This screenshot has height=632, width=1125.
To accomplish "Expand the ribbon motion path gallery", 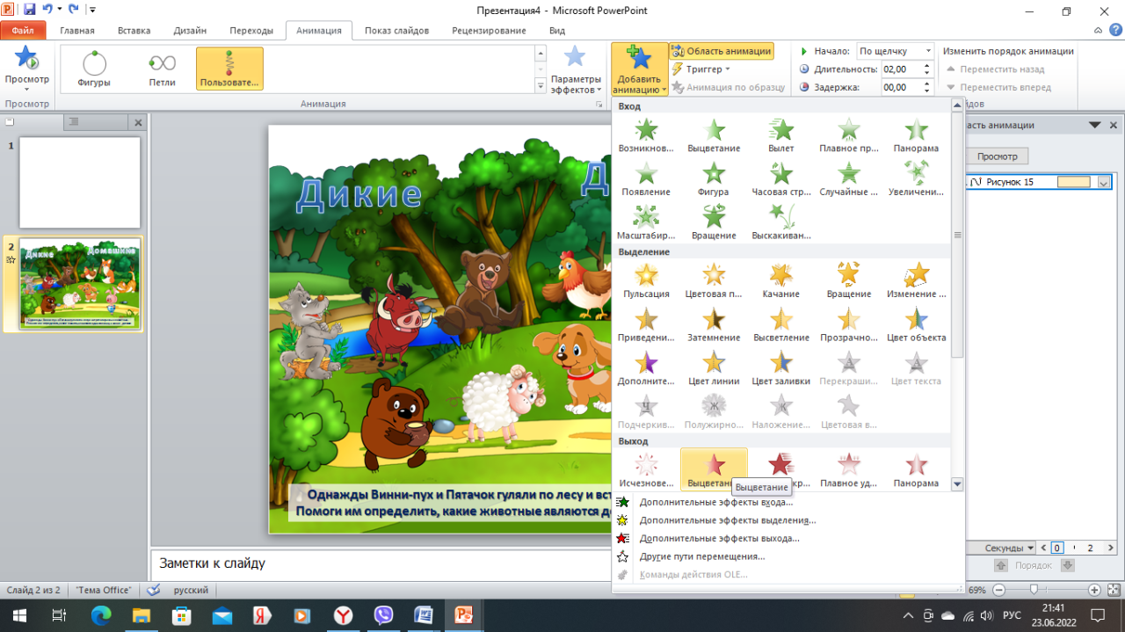I will coord(541,86).
